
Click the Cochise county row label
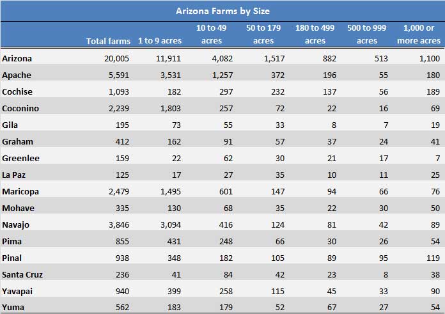point(19,91)
